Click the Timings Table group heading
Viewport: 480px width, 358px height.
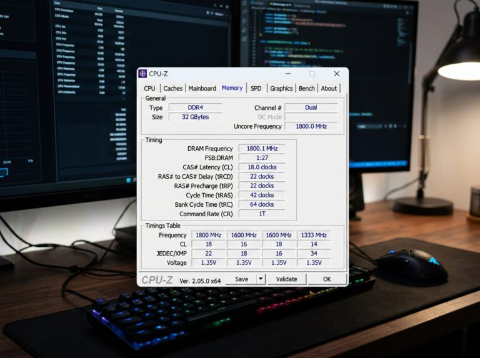click(163, 226)
